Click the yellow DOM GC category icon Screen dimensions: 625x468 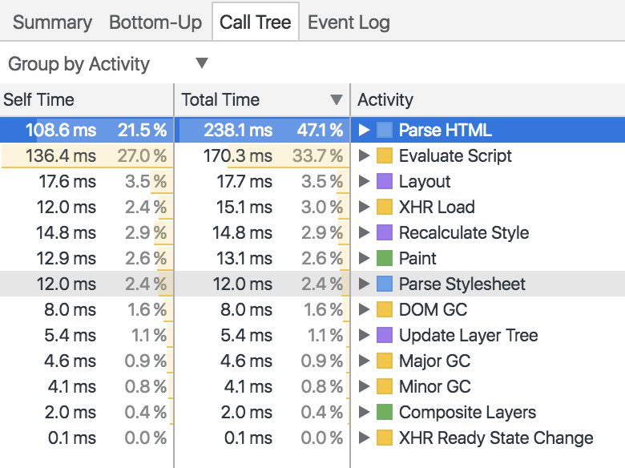point(385,309)
